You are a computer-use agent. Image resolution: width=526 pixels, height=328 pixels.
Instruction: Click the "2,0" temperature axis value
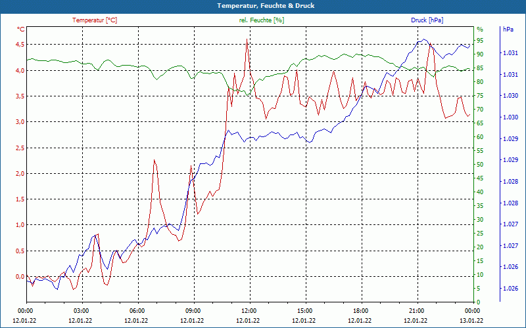click(x=20, y=173)
